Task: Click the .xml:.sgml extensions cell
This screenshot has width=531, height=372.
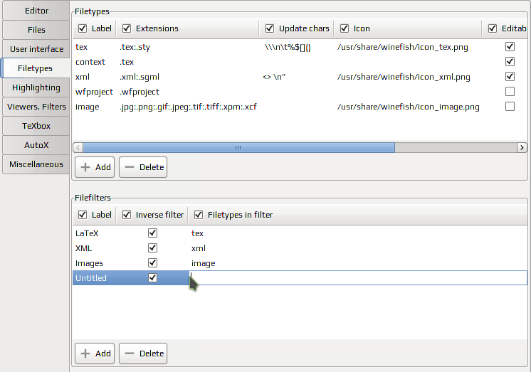Action: coord(140,77)
